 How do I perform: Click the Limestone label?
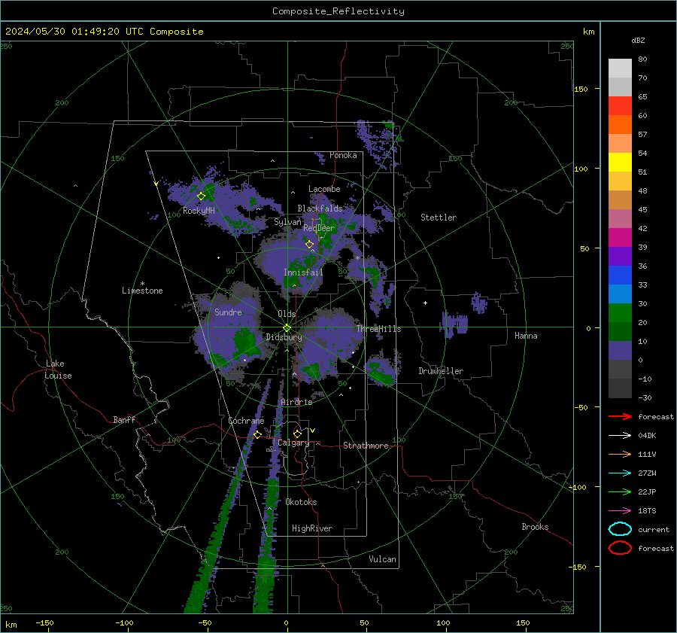tap(142, 291)
